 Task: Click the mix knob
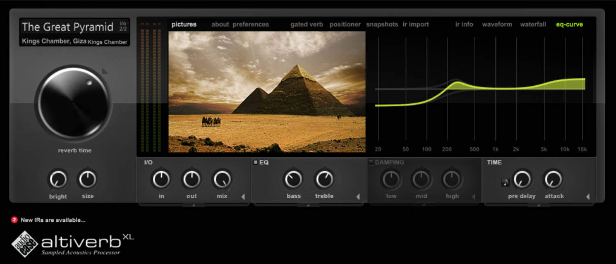click(222, 179)
